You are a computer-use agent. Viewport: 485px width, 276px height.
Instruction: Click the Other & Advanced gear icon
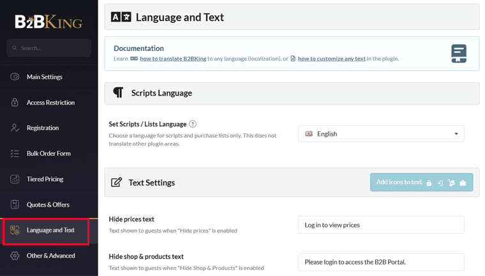click(15, 256)
